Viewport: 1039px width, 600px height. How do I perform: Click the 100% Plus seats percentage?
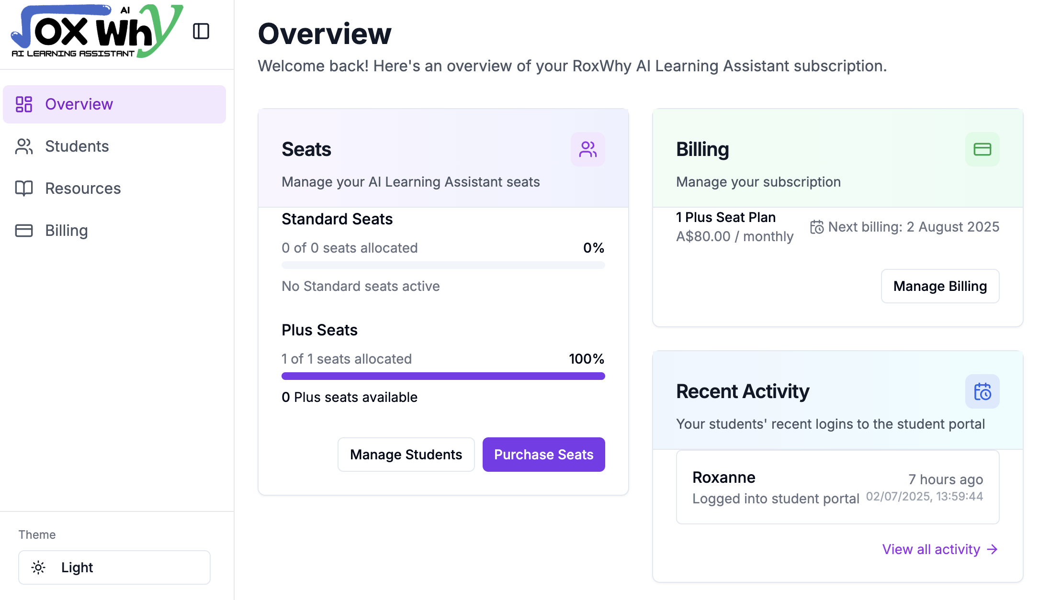(587, 359)
